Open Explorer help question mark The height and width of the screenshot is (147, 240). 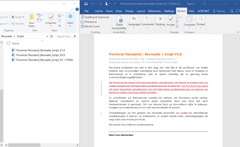coord(77,9)
